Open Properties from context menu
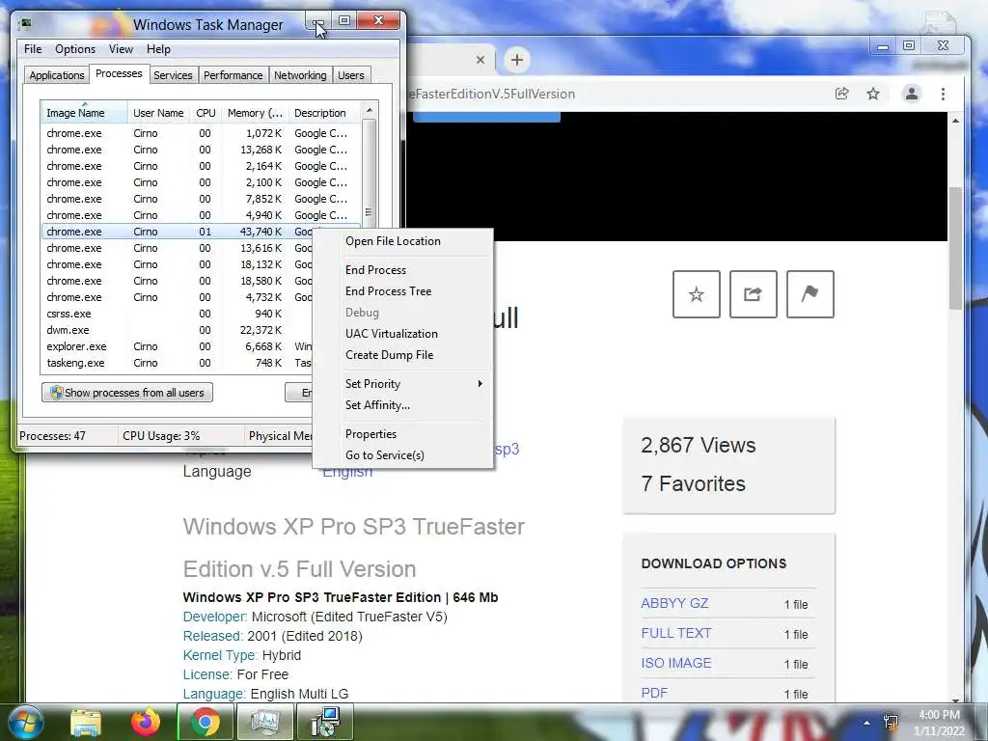The height and width of the screenshot is (741, 988). pos(402,434)
